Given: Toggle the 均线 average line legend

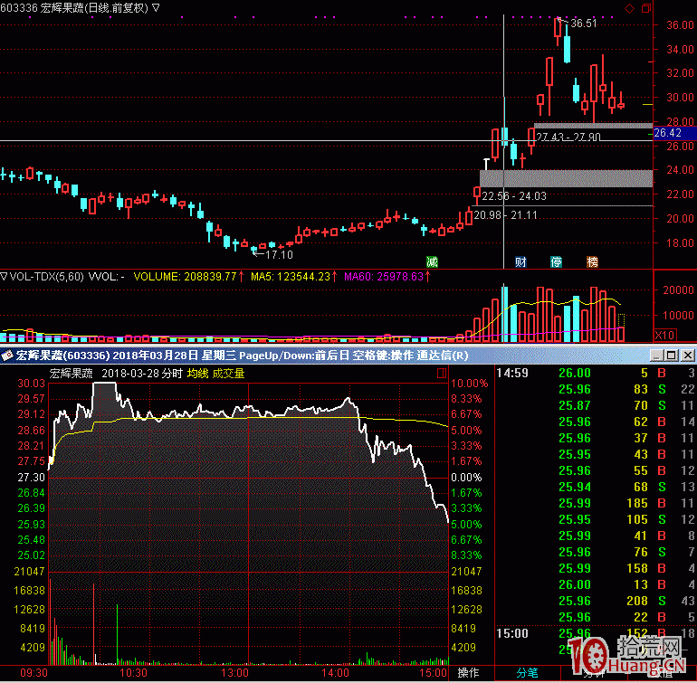Looking at the screenshot, I should click(197, 373).
